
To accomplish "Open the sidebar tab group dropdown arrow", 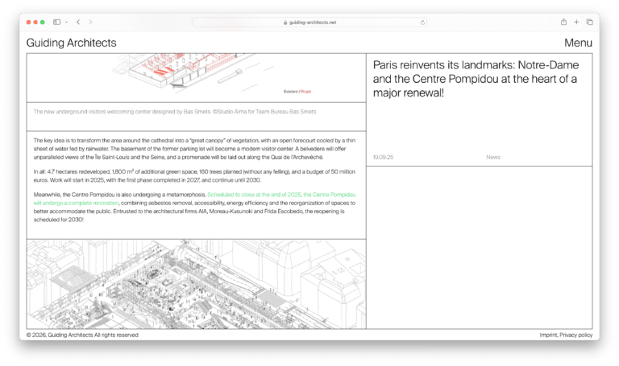I will click(66, 22).
